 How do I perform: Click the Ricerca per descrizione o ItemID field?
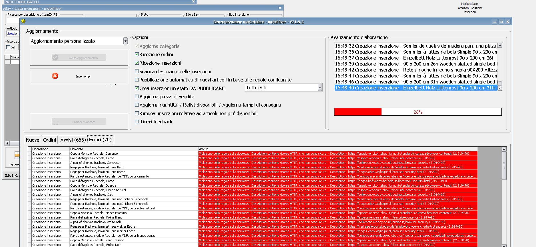(x=13, y=21)
